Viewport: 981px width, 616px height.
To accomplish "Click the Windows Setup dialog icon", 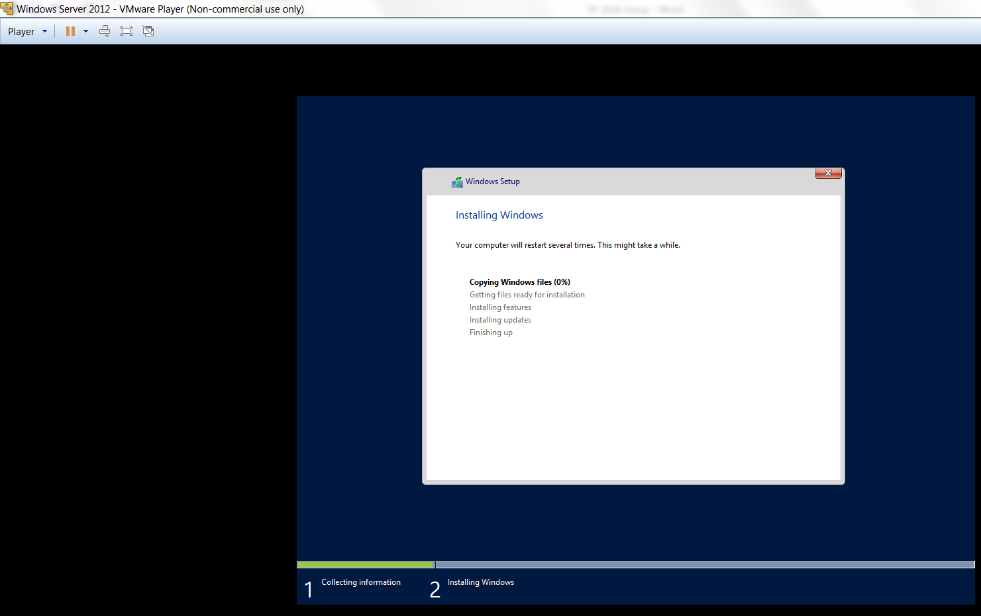I will pyautogui.click(x=457, y=181).
